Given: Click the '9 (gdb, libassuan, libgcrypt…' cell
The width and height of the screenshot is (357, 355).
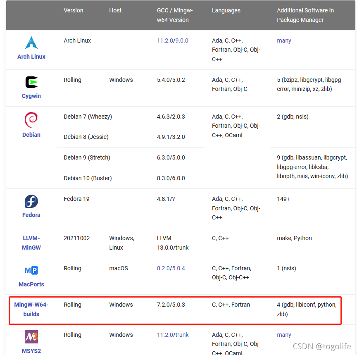Looking at the screenshot, I should [312, 167].
